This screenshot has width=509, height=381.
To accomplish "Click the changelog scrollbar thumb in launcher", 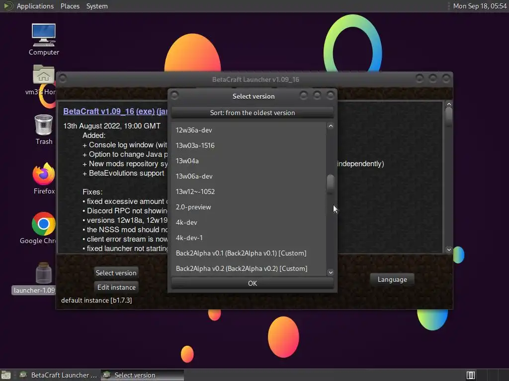I will pyautogui.click(x=449, y=117).
